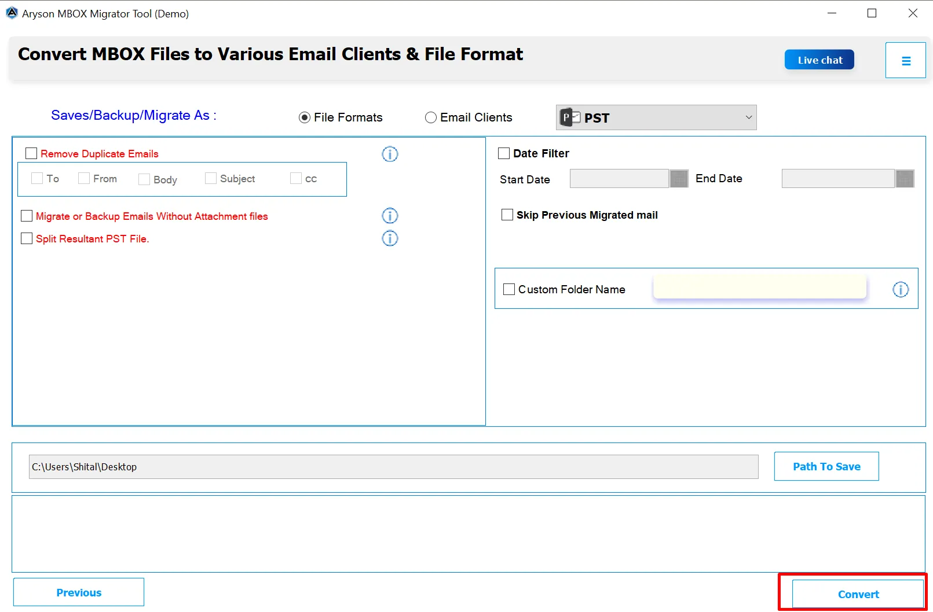Screen dimensions: 933x612
Task: Enable Skip Previous Migrated mail
Action: (x=507, y=214)
